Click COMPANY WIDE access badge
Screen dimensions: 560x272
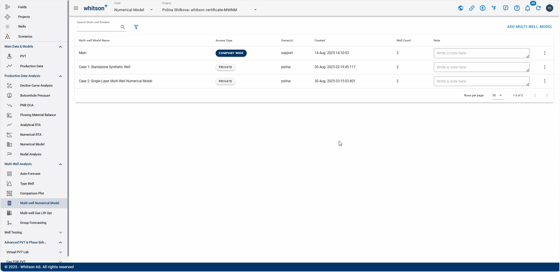pyautogui.click(x=231, y=53)
